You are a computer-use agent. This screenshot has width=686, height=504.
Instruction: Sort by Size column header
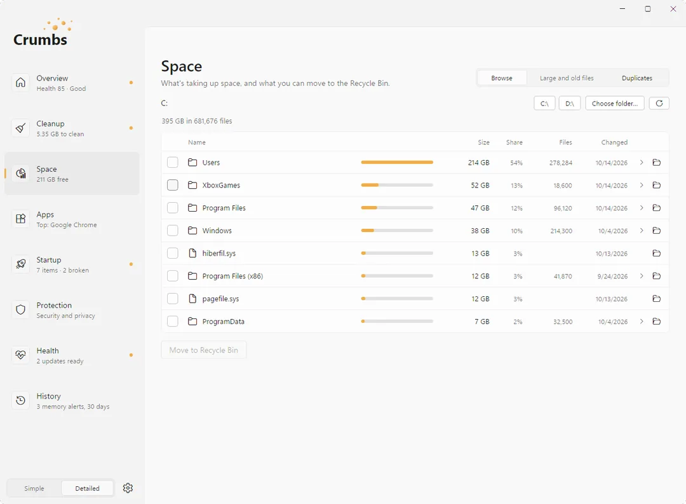click(483, 142)
